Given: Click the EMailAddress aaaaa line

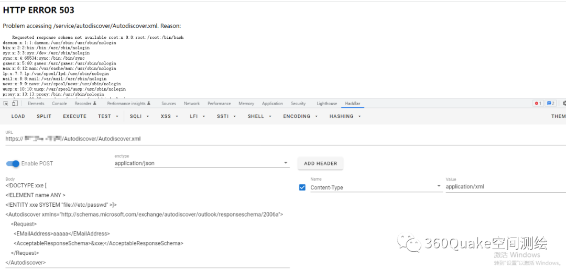Looking at the screenshot, I should [62, 233].
